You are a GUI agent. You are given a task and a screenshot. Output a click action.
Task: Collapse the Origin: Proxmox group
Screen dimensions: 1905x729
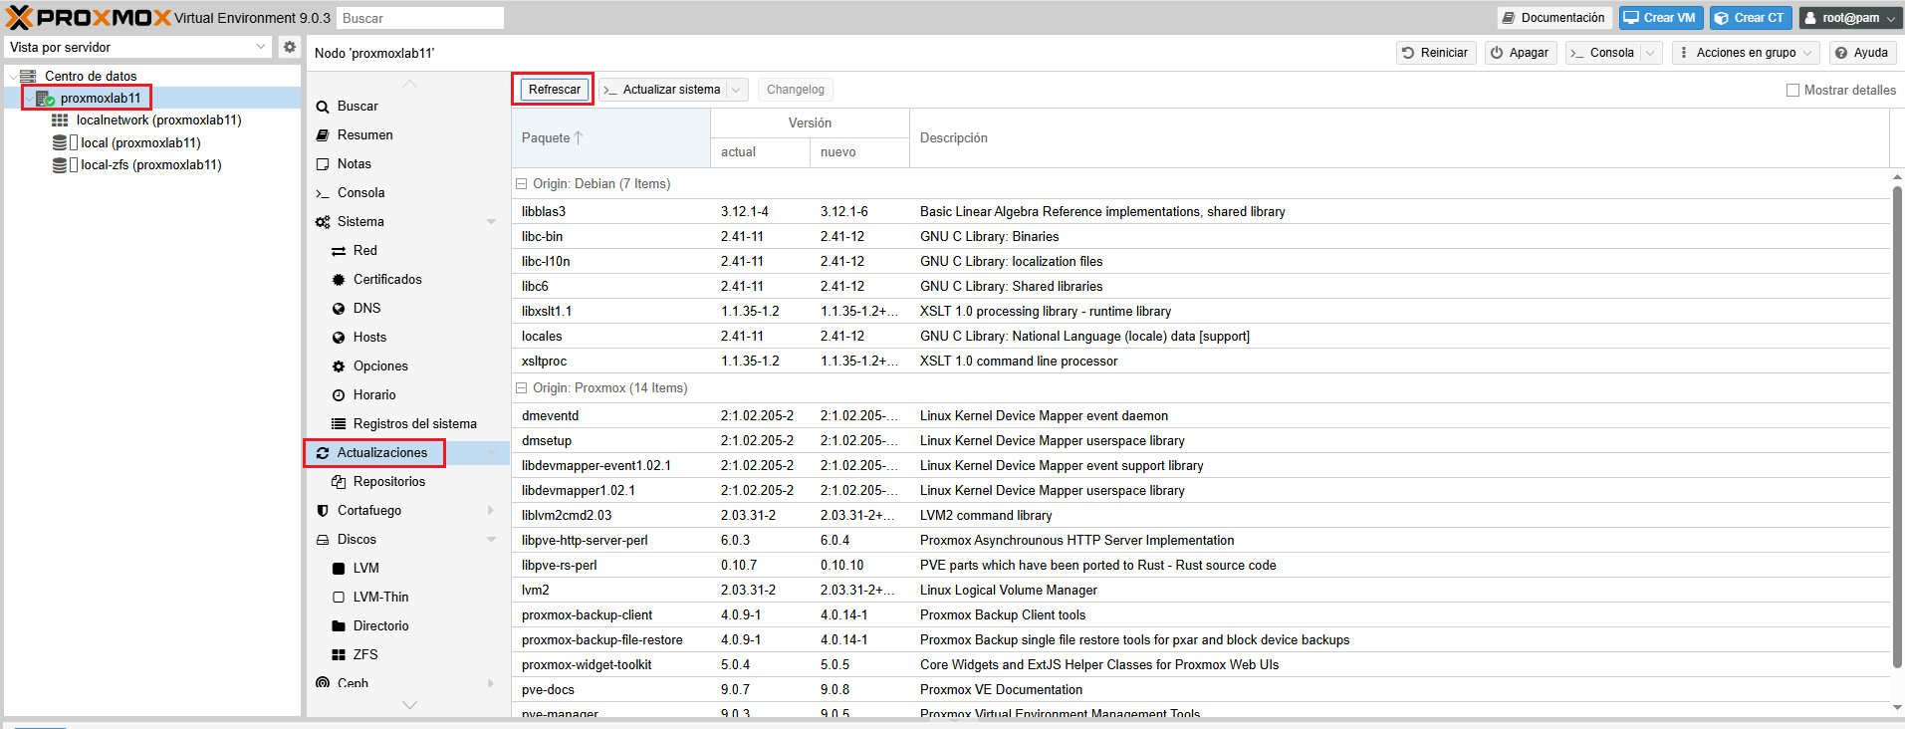[x=521, y=388]
